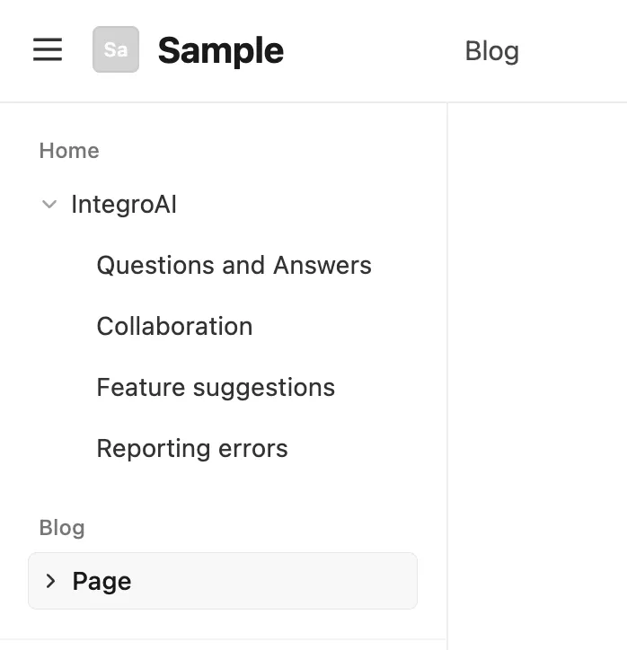Click the empty content area beside sidebar
Image resolution: width=627 pixels, height=650 pixels.
(537, 359)
